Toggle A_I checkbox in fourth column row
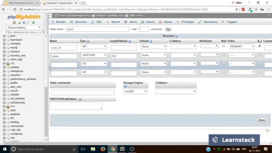Image resolution: width=272 pixels, height=153 pixels. (x=260, y=72)
